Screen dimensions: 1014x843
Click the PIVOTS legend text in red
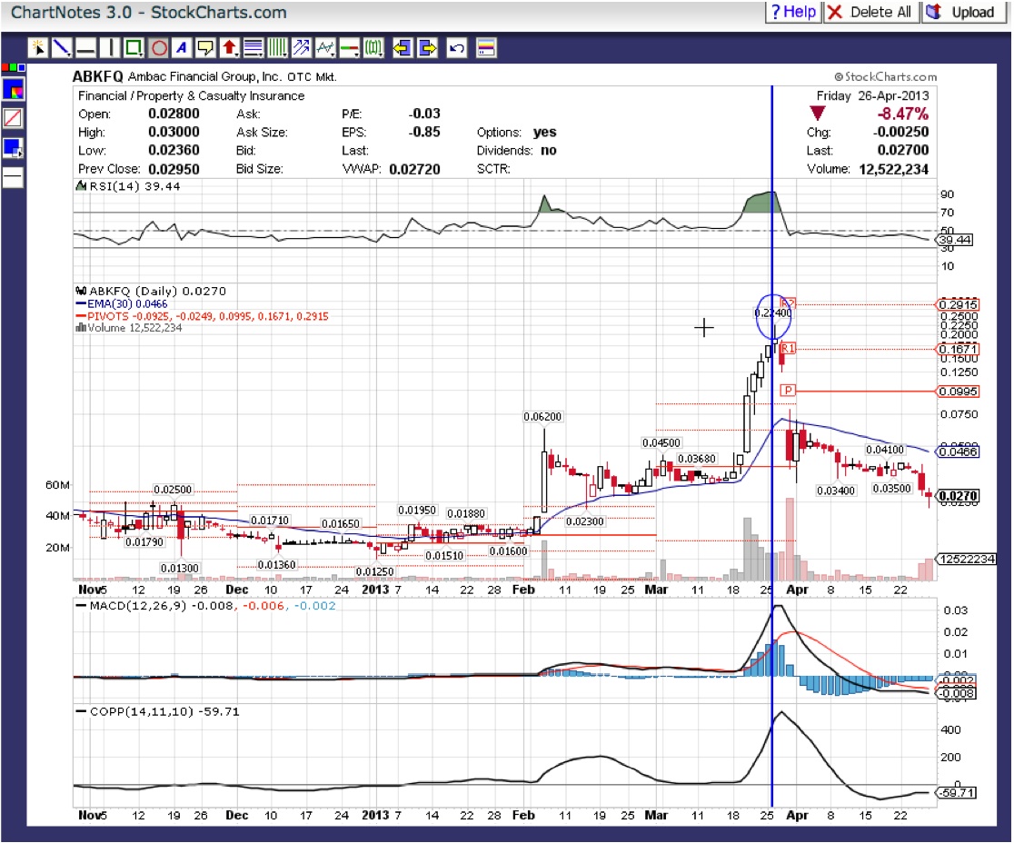(207, 316)
